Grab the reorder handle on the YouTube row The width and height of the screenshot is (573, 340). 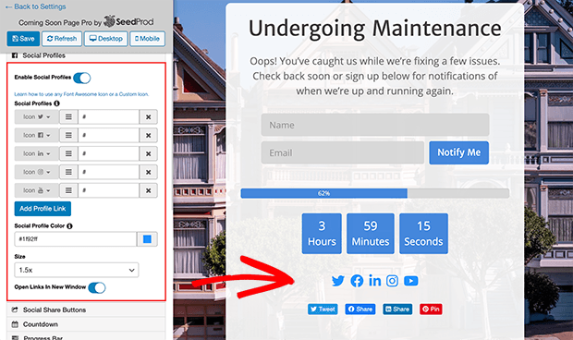68,190
